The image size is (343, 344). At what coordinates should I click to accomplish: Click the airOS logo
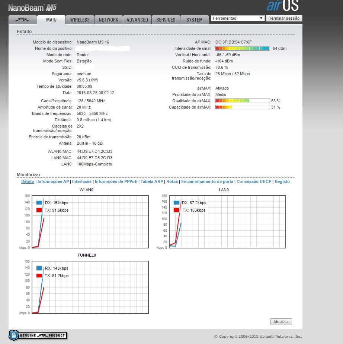coord(283,6)
